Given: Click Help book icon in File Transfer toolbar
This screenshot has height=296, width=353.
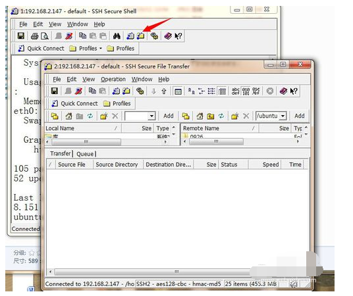Looking at the screenshot, I should [x=283, y=91].
